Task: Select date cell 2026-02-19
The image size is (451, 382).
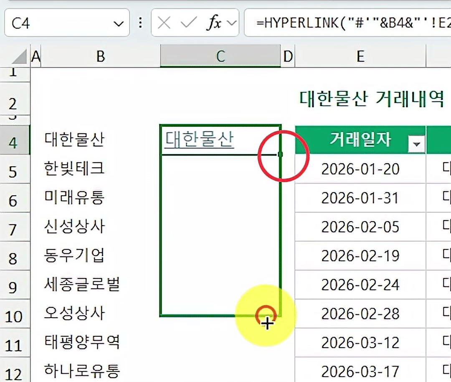Action: [360, 256]
